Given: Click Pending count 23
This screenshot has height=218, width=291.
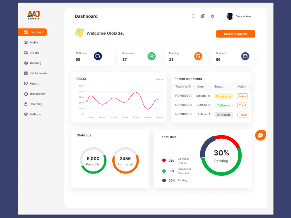Looking at the screenshot, I should (x=171, y=60).
